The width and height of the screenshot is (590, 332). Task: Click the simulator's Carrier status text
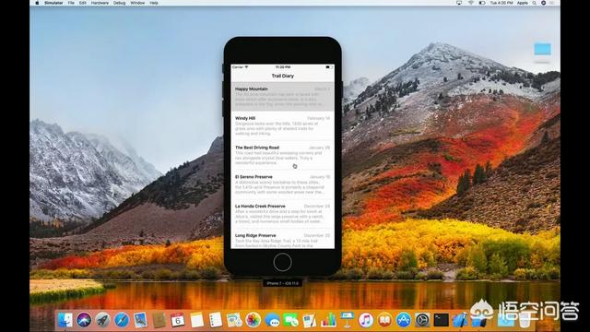click(238, 67)
